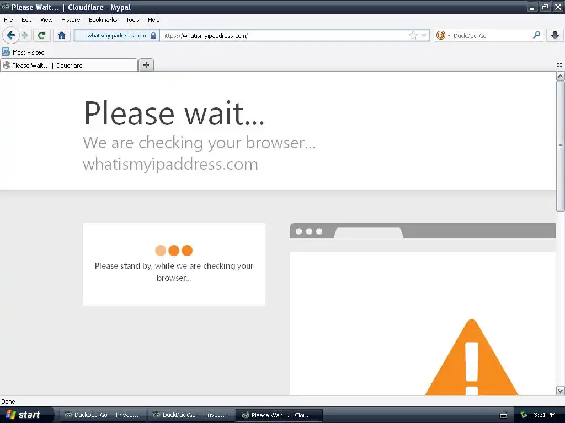Click whatismyipaddress.com identity box
This screenshot has height=423, width=565.
click(x=117, y=36)
